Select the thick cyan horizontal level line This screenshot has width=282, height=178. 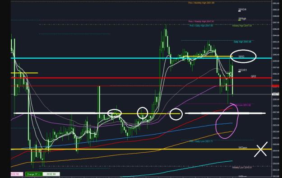point(141,58)
